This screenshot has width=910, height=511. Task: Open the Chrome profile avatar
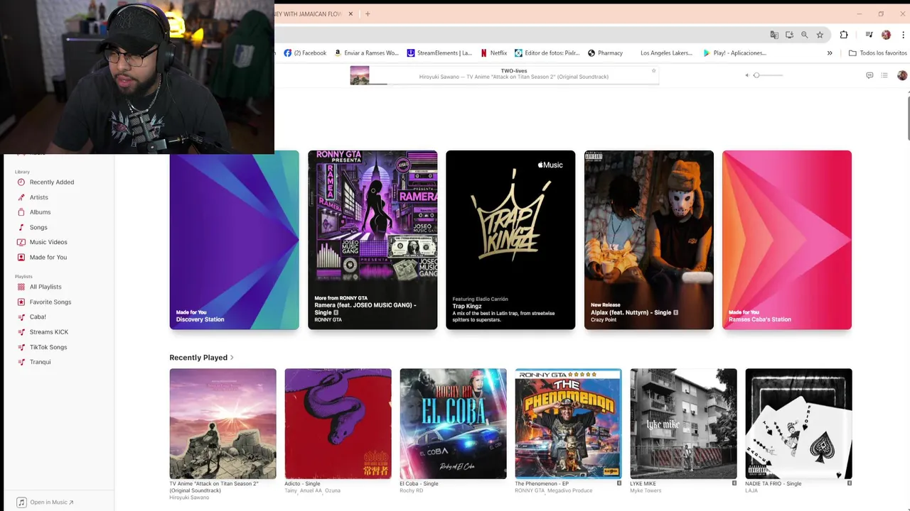886,35
